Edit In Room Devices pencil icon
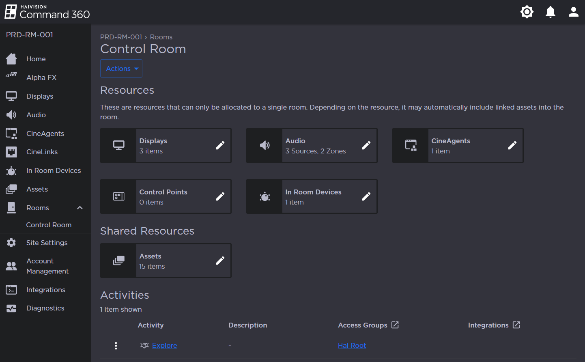The width and height of the screenshot is (585, 362). 366,196
